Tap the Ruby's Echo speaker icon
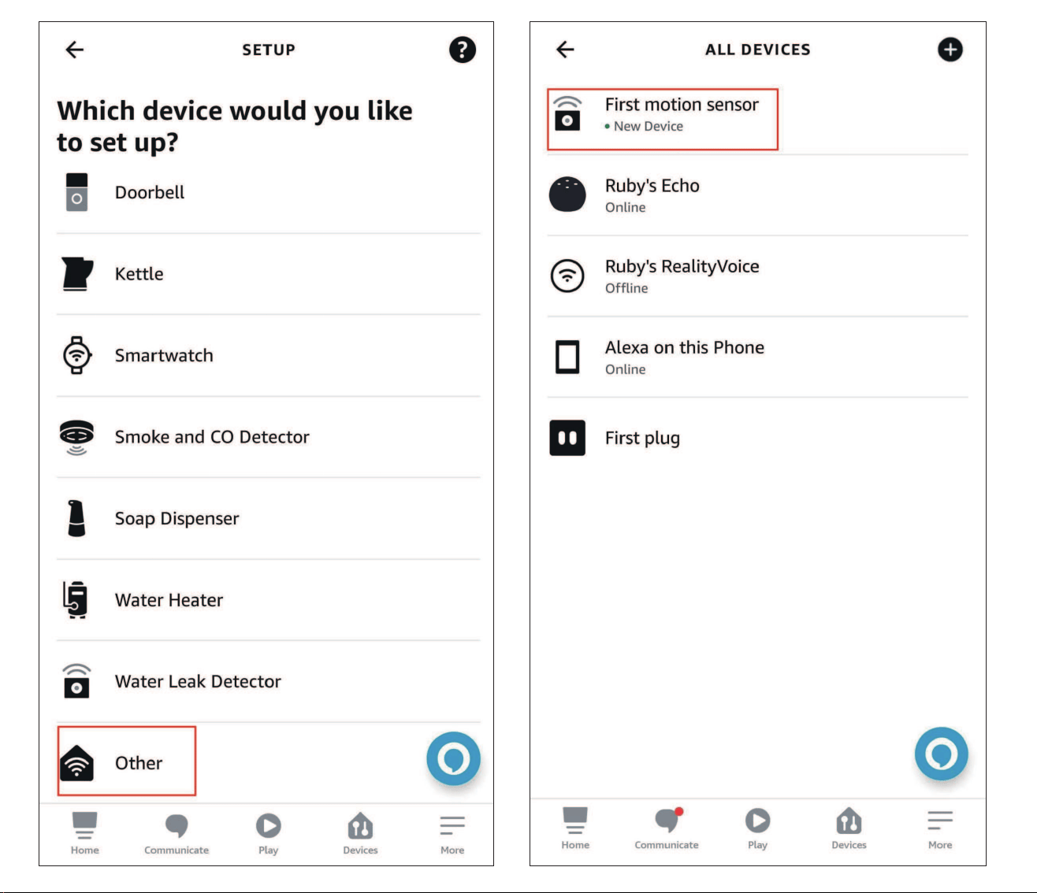 [x=567, y=195]
